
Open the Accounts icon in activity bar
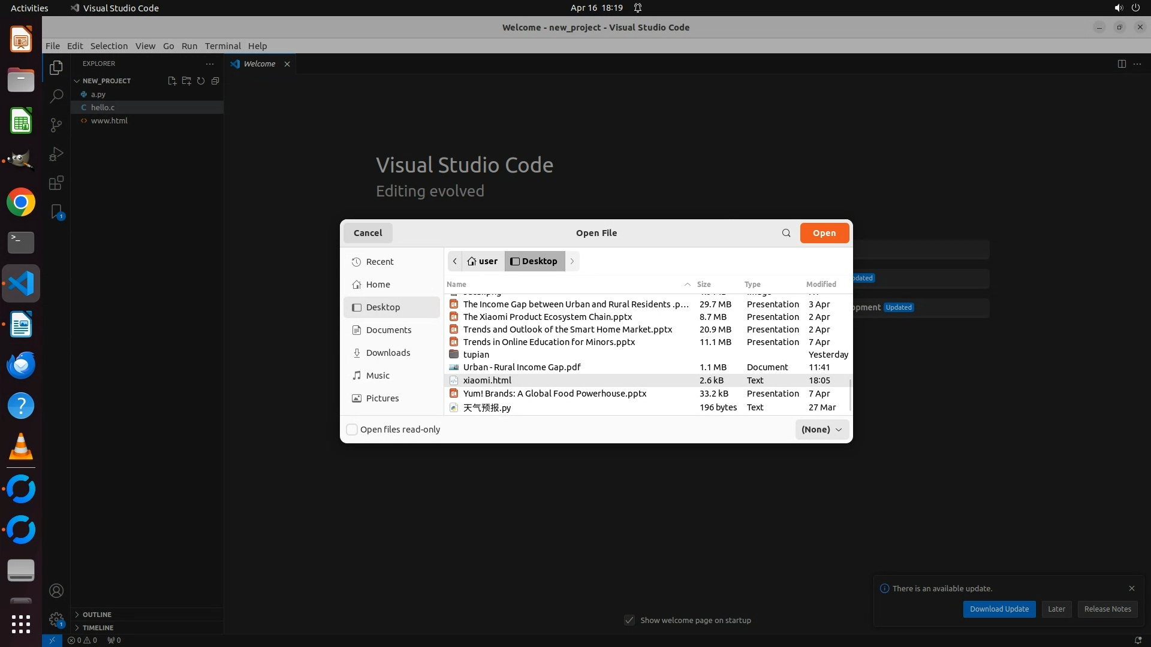56,591
